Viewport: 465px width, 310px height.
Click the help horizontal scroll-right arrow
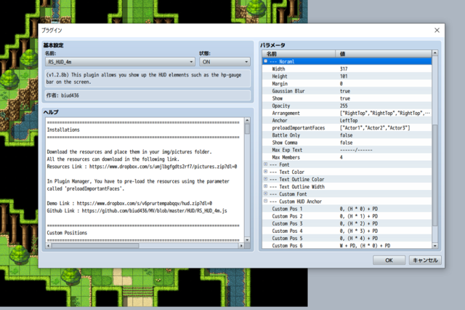click(x=241, y=245)
